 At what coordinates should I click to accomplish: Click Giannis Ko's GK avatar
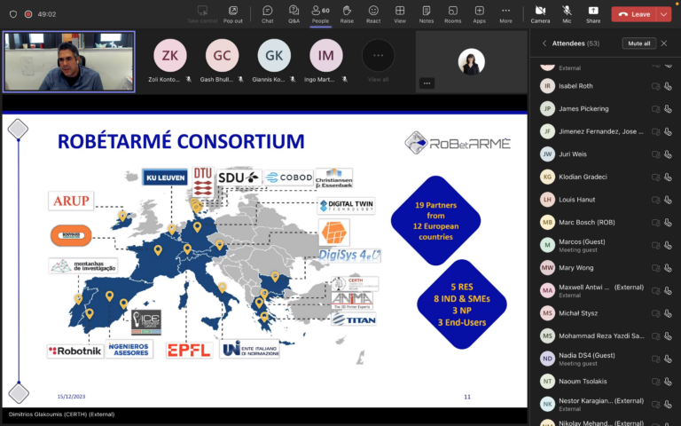point(274,55)
